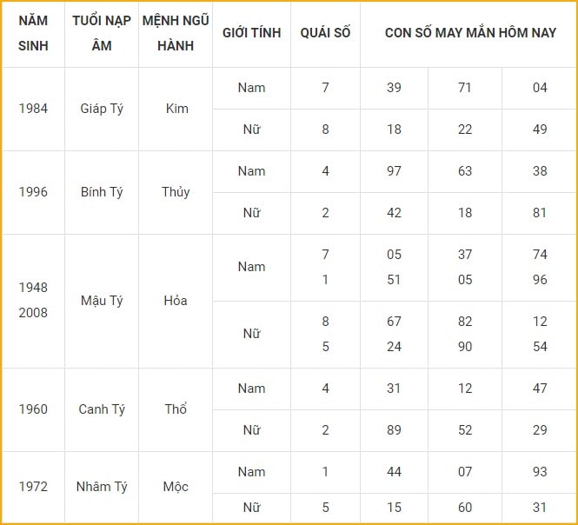Select the 1984 birth year cell
This screenshot has width=578, height=525.
[33, 109]
